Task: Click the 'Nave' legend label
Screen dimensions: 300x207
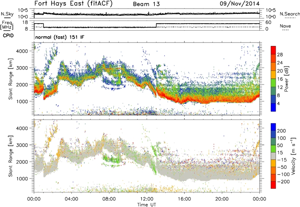Action: (285, 26)
